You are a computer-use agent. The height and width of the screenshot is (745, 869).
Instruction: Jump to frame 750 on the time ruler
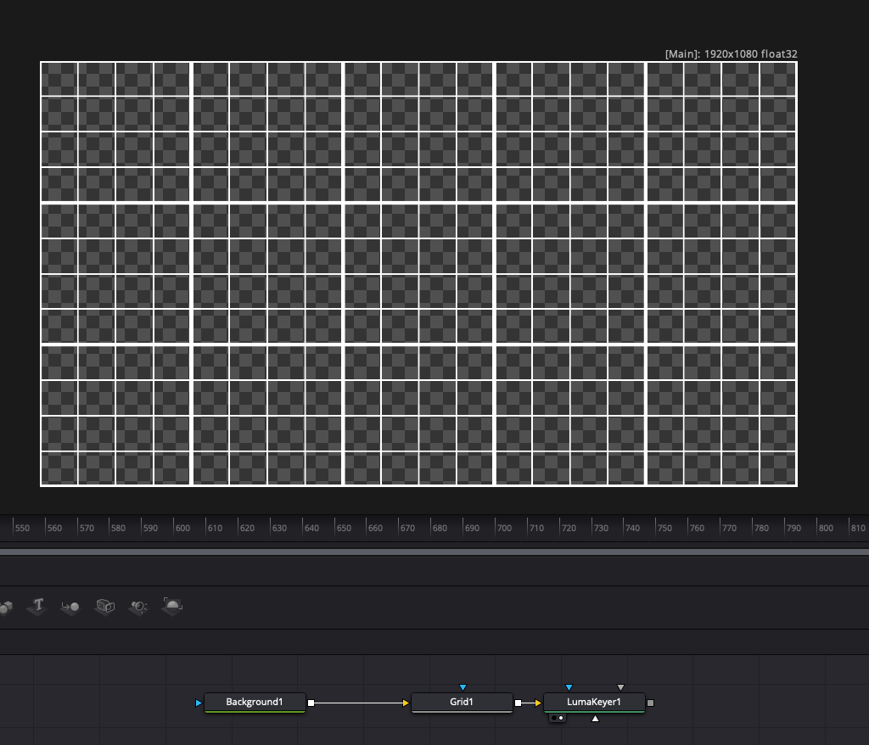pyautogui.click(x=664, y=528)
